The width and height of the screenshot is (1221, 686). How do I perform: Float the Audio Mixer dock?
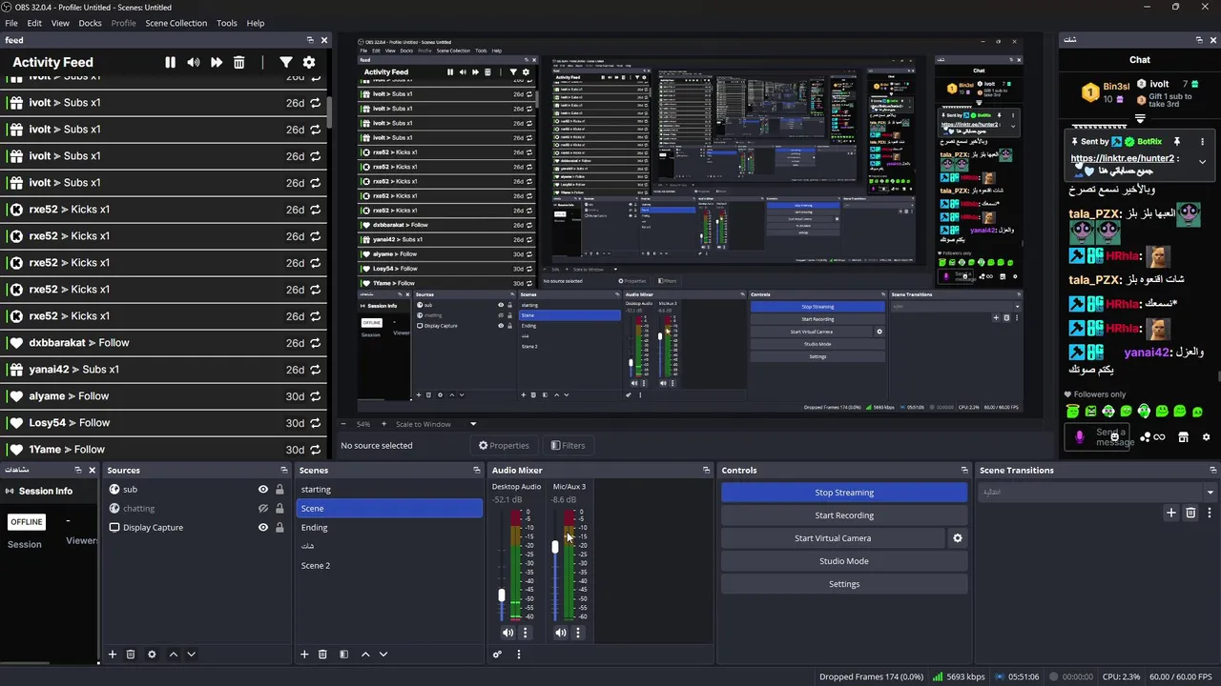pyautogui.click(x=706, y=470)
